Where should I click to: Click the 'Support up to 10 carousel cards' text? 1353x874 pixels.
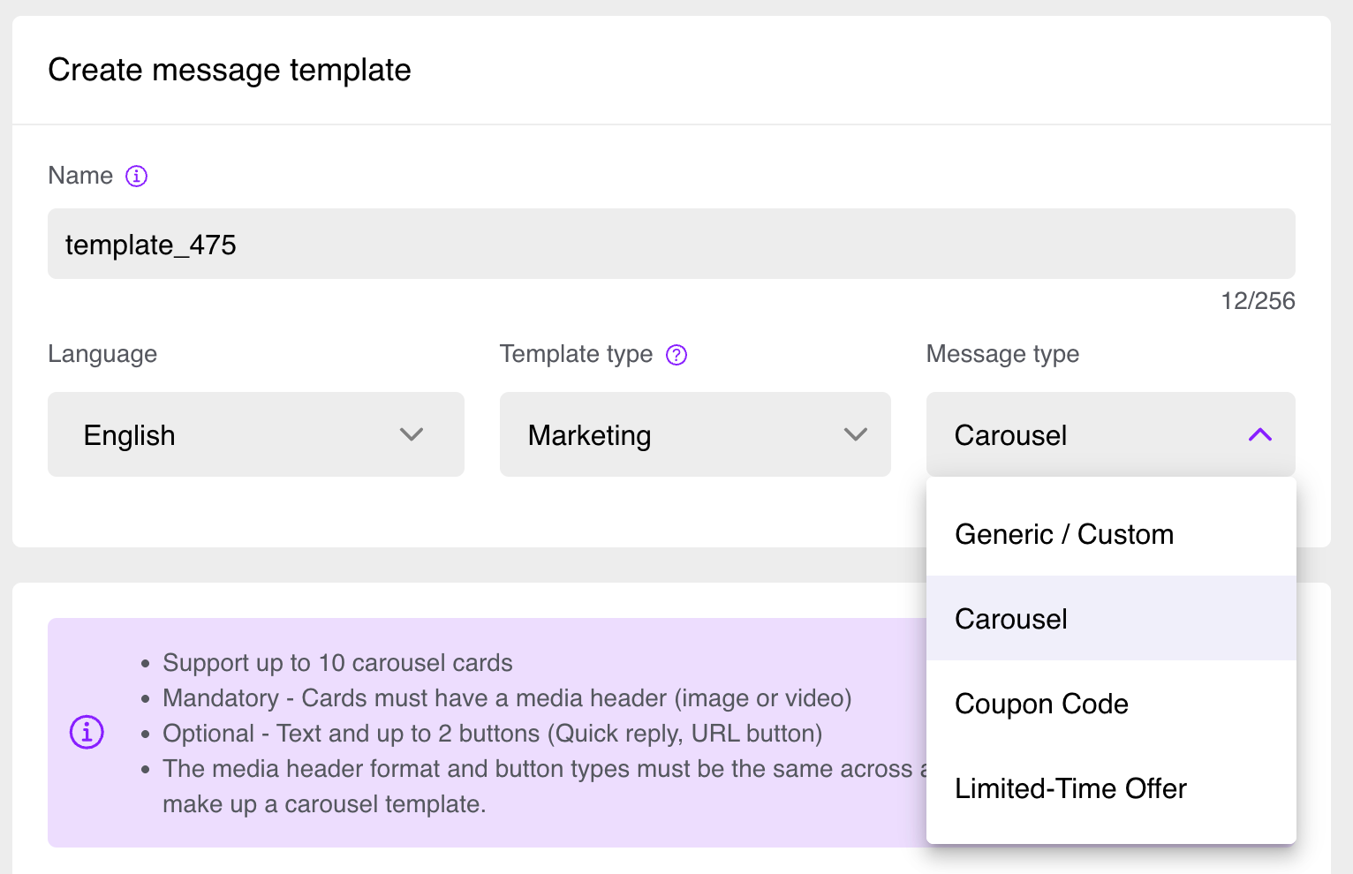point(337,663)
